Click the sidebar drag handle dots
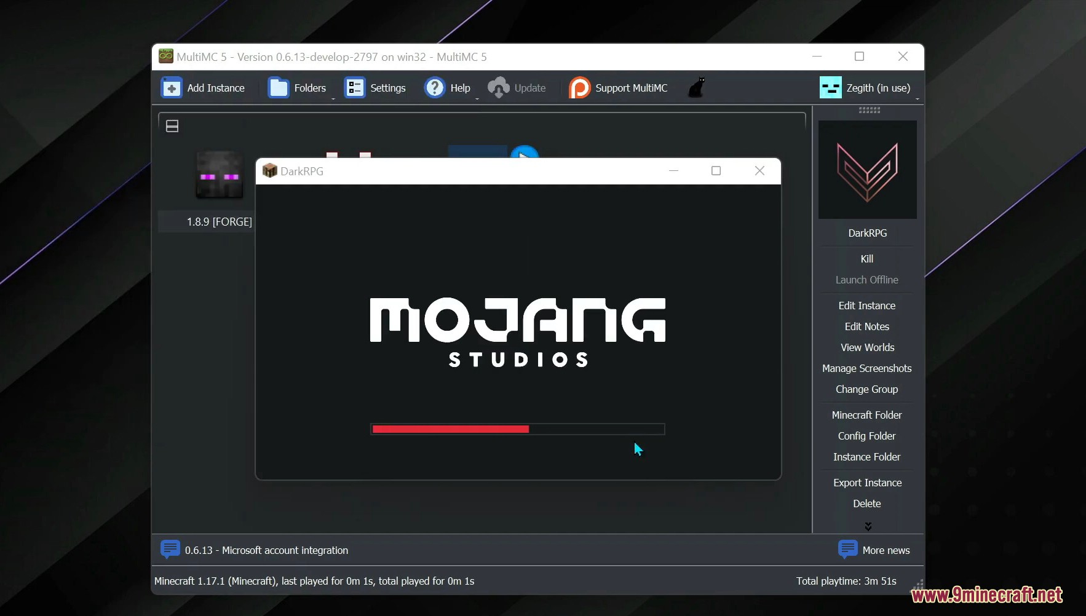Screen dimensions: 1086x616 point(870,110)
